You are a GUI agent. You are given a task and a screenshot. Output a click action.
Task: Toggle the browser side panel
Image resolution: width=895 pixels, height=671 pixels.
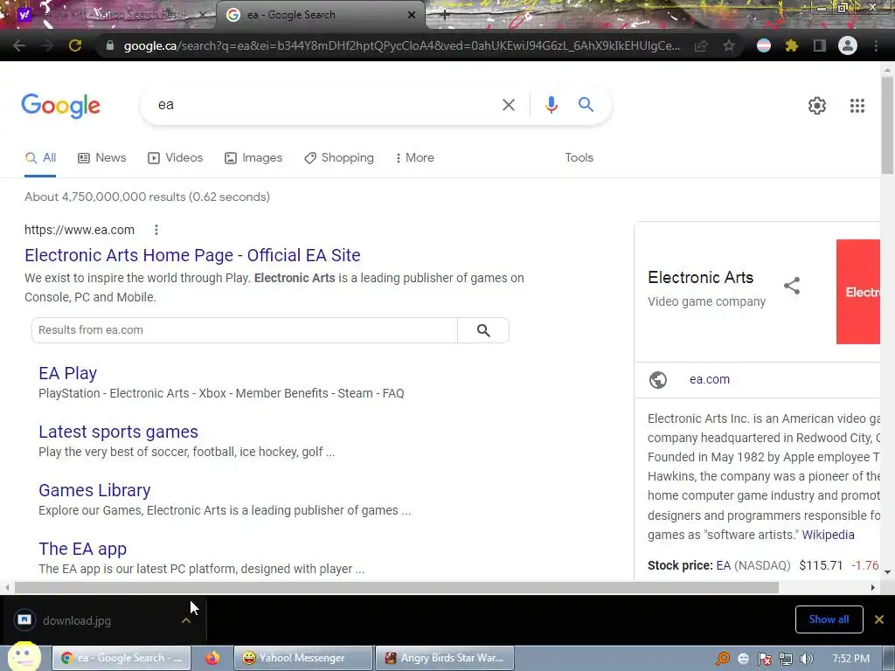click(819, 45)
